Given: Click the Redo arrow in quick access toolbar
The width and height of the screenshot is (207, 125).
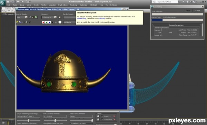Looking at the screenshot, I should point(23,2).
